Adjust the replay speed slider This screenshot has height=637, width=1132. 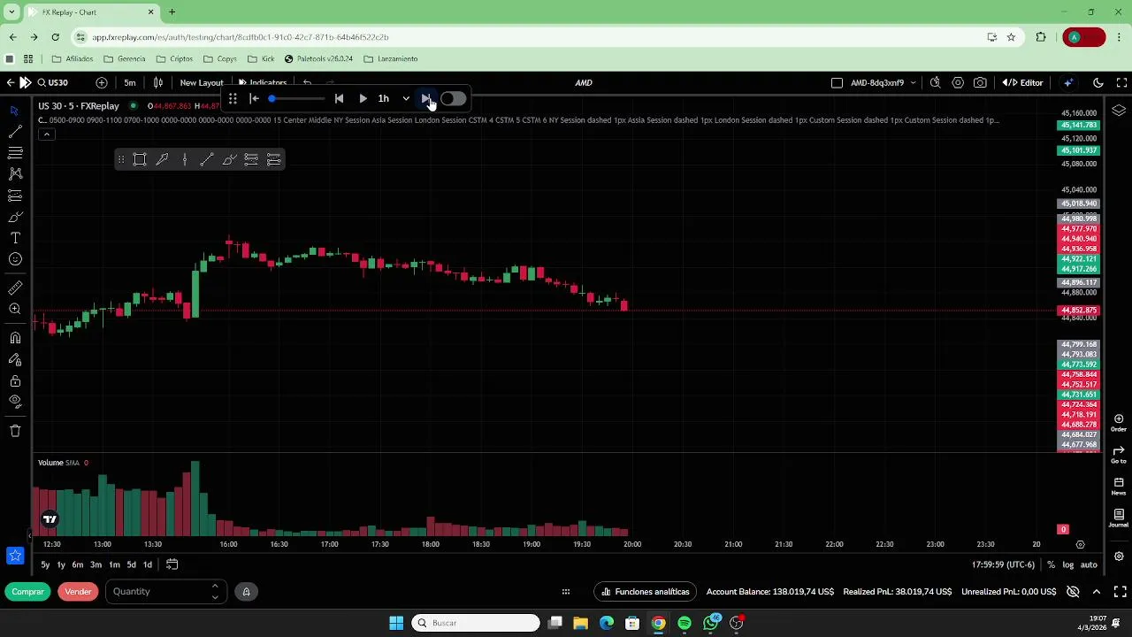coord(297,99)
